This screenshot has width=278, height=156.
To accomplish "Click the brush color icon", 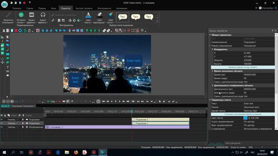I will pos(111,15).
